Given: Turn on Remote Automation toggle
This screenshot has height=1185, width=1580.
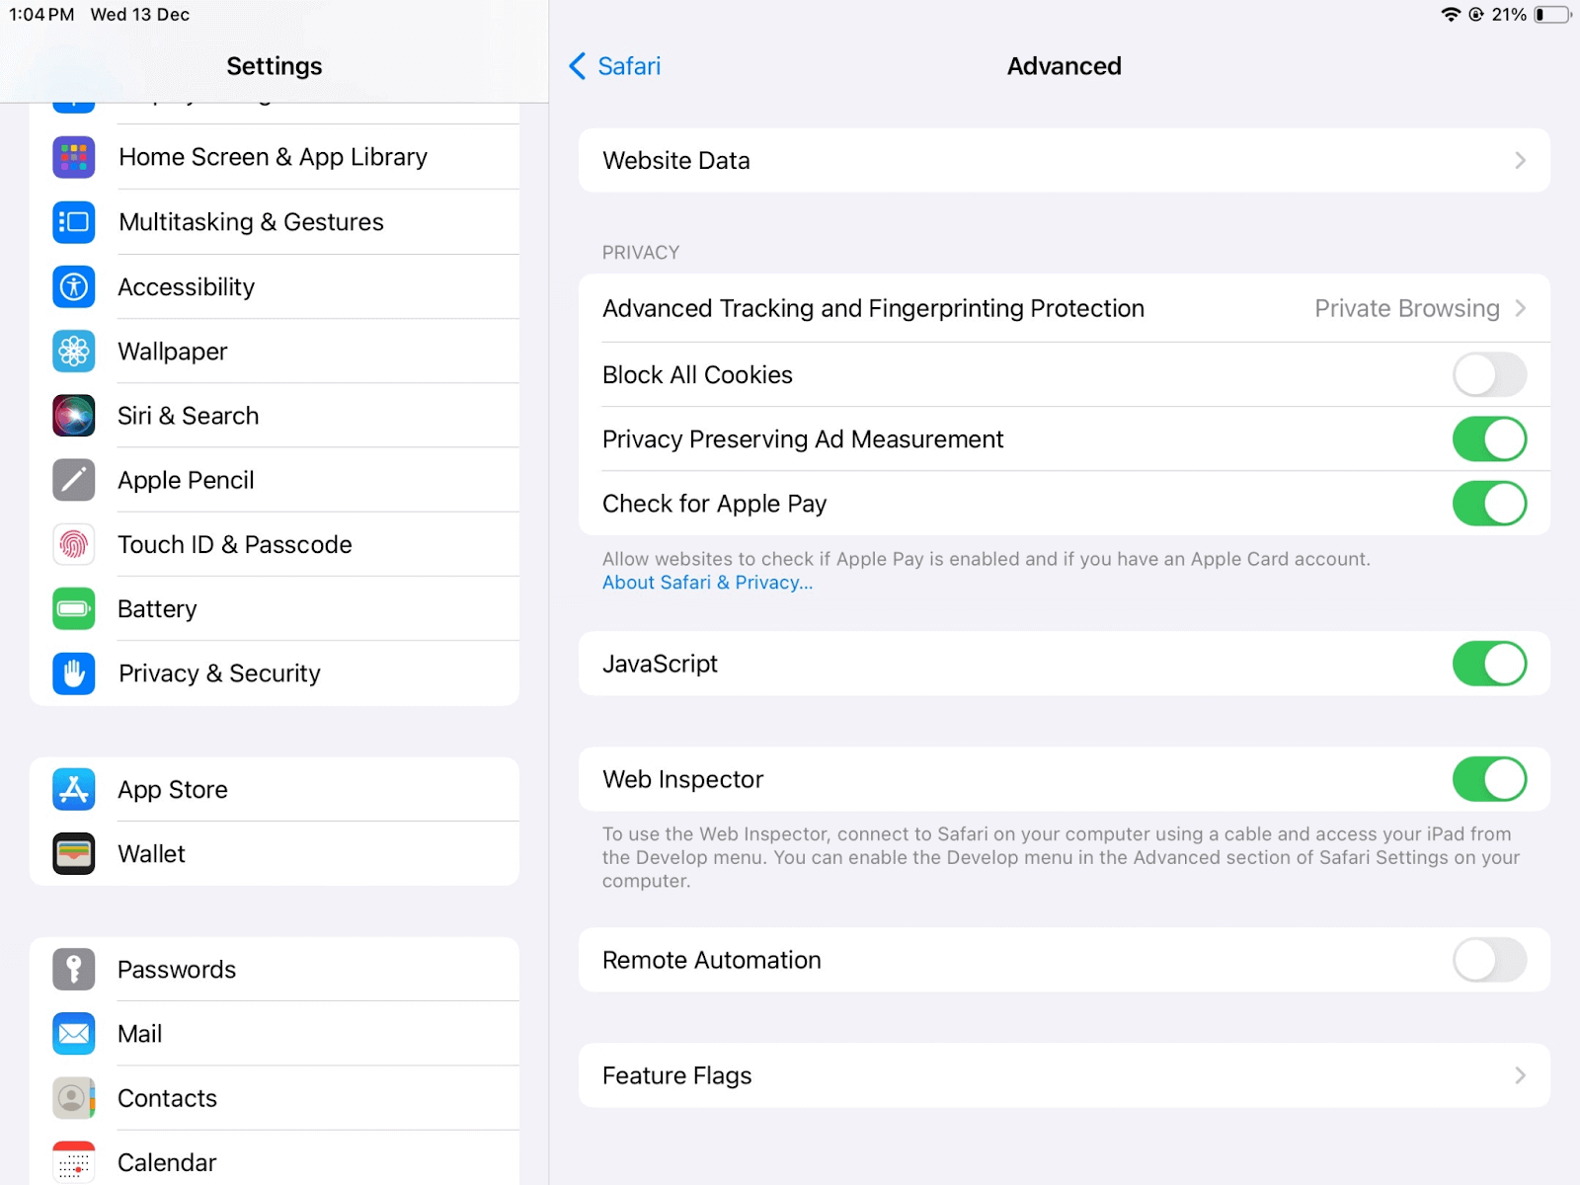Looking at the screenshot, I should [x=1488, y=960].
